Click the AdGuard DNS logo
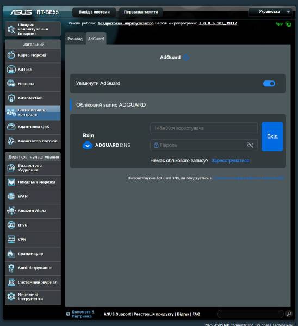The height and width of the screenshot is (326, 298). (107, 145)
